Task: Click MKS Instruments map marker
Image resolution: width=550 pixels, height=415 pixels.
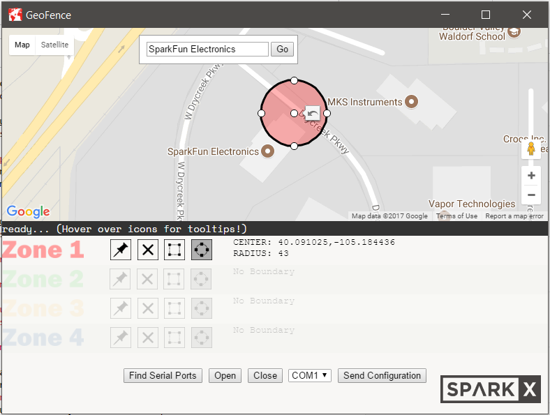Action: click(411, 102)
